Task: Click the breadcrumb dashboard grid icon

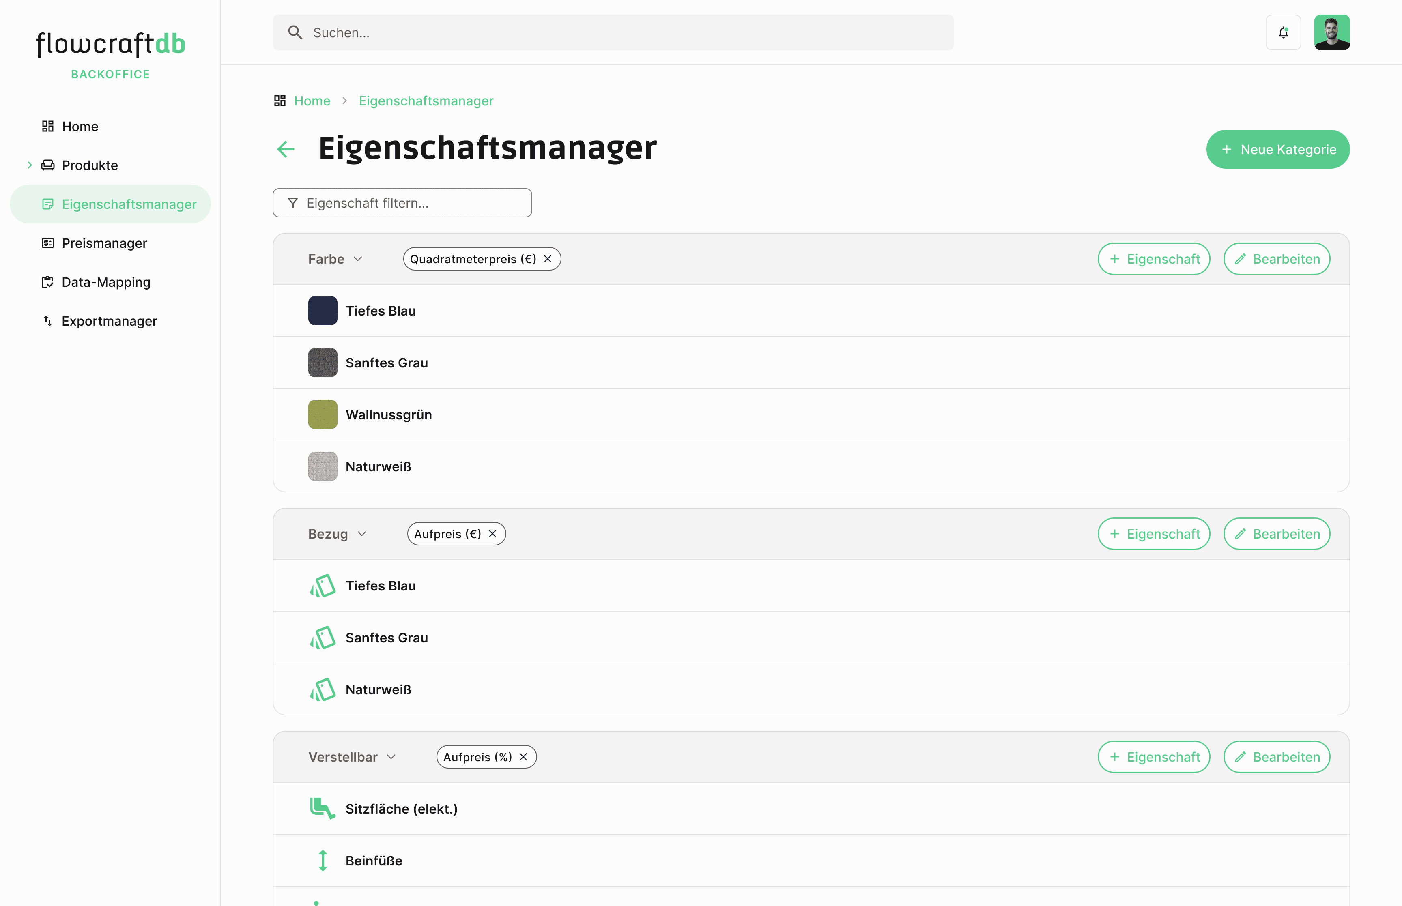Action: (x=280, y=101)
